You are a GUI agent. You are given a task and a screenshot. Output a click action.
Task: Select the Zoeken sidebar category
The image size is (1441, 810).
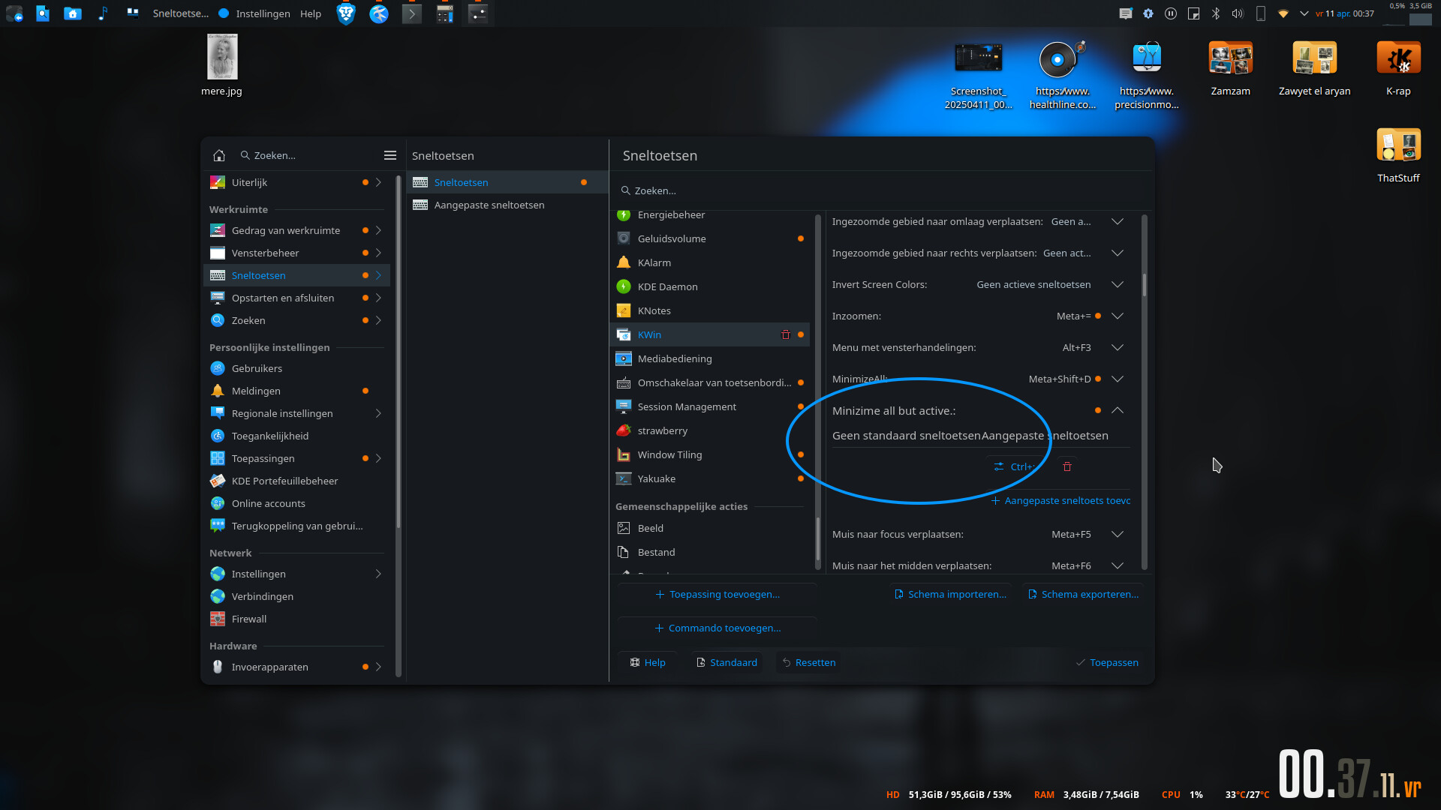[296, 320]
